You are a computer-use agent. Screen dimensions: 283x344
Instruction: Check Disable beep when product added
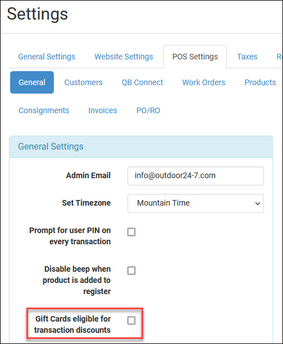click(x=131, y=271)
